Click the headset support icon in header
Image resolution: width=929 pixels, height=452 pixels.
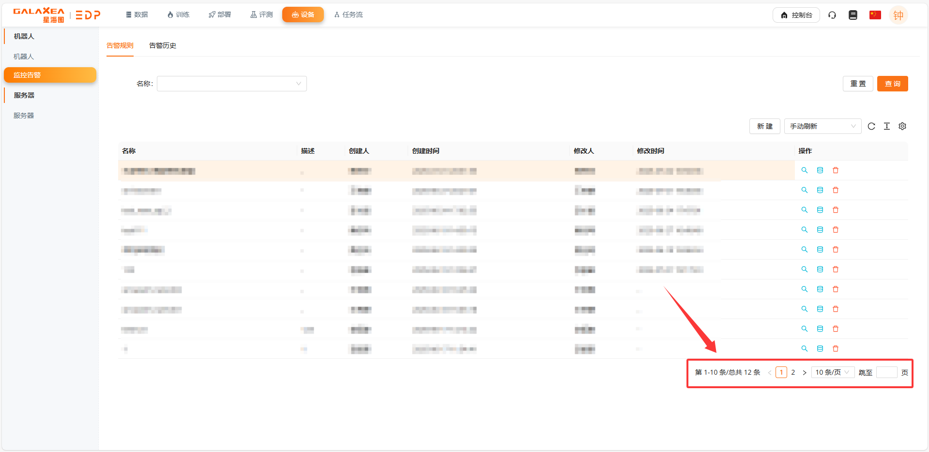tap(832, 15)
